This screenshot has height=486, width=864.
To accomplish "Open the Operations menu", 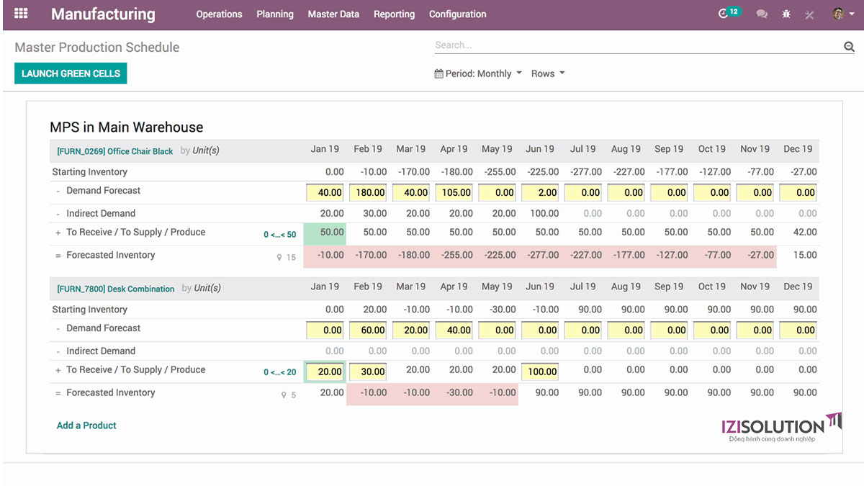I will tap(219, 14).
